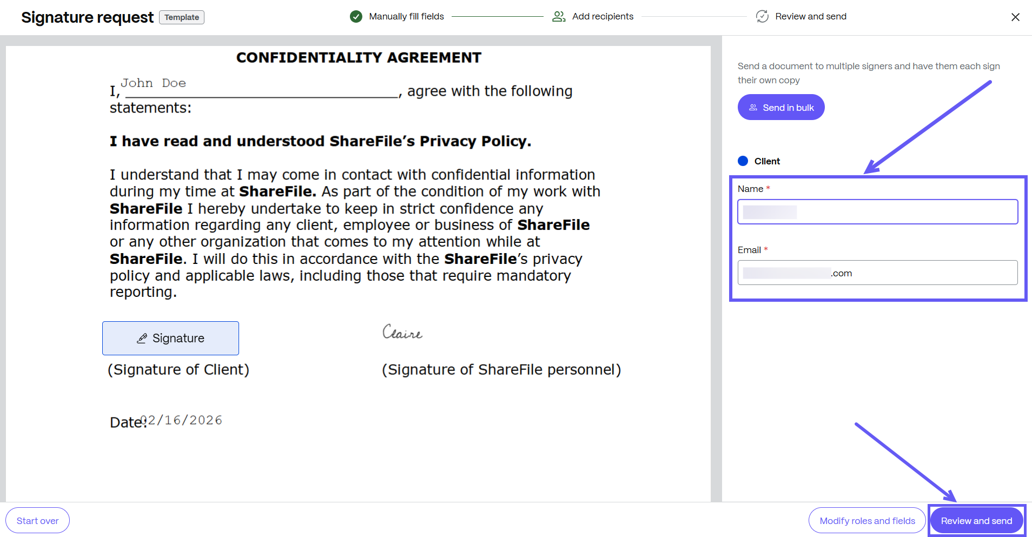Viewport: 1032px width, 537px height.
Task: Click the client Signature box in document
Action: (170, 339)
